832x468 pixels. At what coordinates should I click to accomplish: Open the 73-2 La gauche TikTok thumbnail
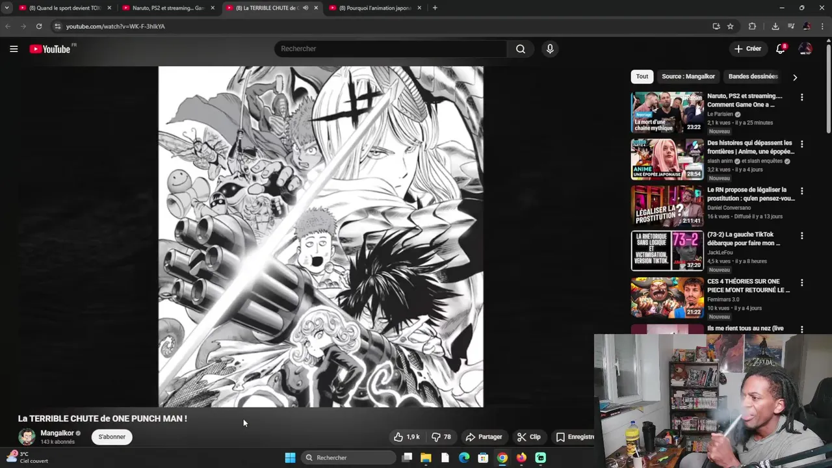pos(668,251)
